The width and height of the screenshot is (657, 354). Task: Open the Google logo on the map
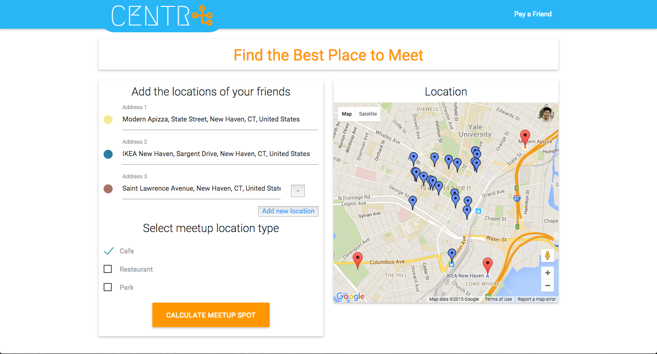pyautogui.click(x=350, y=297)
